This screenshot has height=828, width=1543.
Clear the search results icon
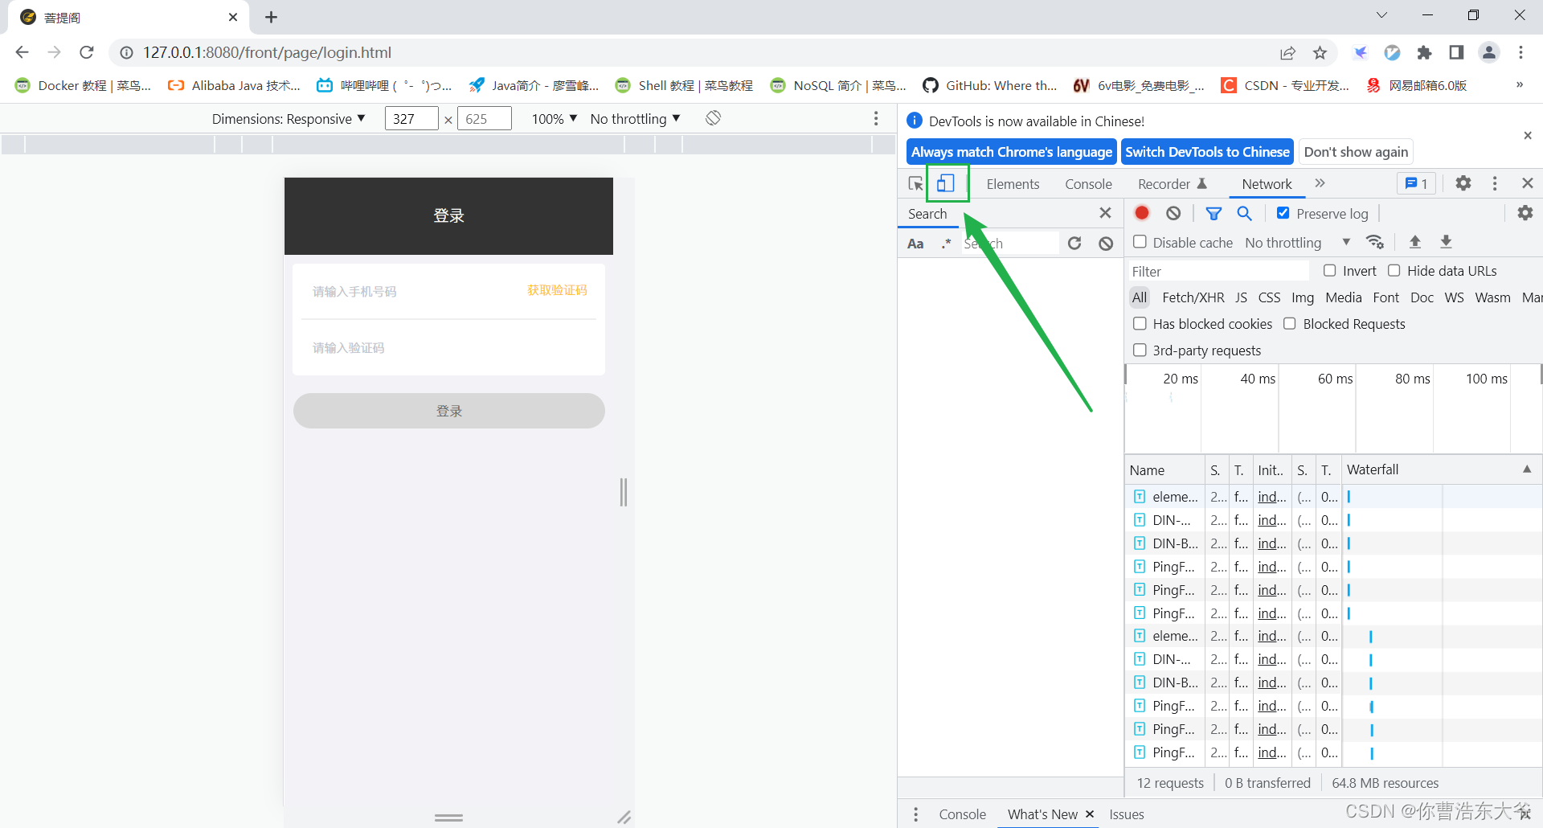(x=1106, y=243)
